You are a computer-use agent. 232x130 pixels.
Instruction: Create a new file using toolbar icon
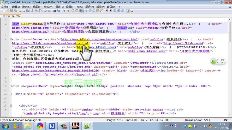click(4, 11)
